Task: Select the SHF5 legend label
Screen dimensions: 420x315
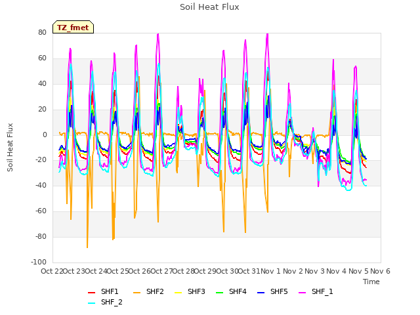Action: tap(279, 291)
